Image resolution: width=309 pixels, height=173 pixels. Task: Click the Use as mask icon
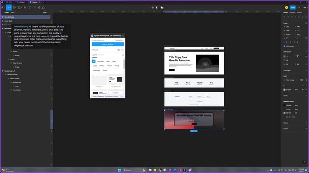pos(157,8)
